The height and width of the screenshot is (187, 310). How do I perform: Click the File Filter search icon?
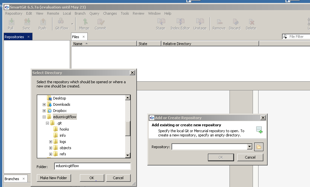pyautogui.click(x=285, y=37)
